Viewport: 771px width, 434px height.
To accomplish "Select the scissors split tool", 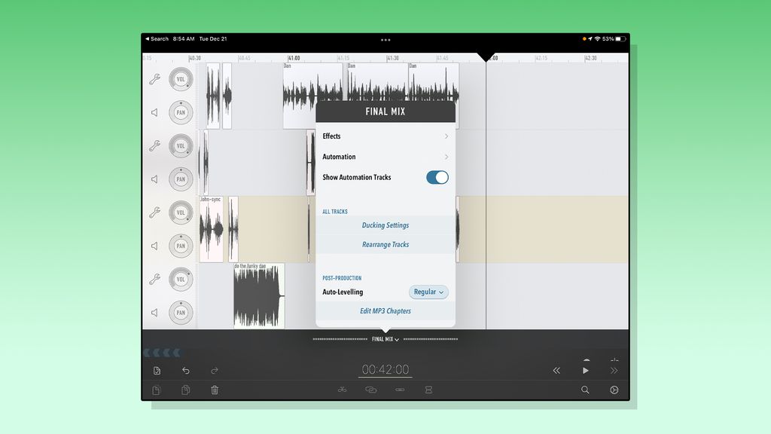I will point(343,390).
